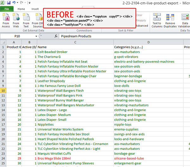Click category cell love-dolls
Screen dimensions: 190x167
[x=149, y=86]
